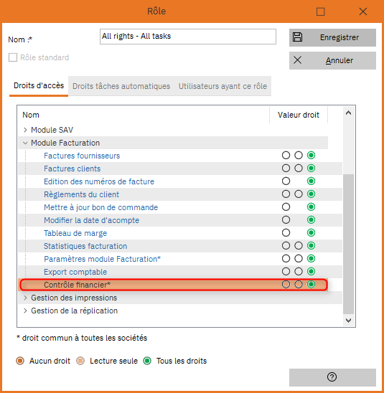Click the X icon on Annuler
The width and height of the screenshot is (384, 393).
click(x=297, y=60)
